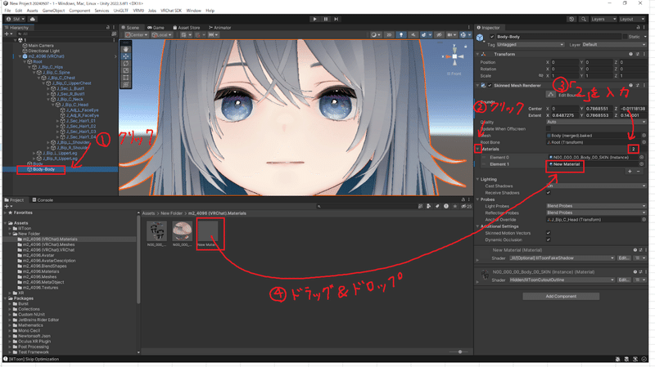The width and height of the screenshot is (655, 367).
Task: Open the Layout dropdown
Action: pos(632,19)
